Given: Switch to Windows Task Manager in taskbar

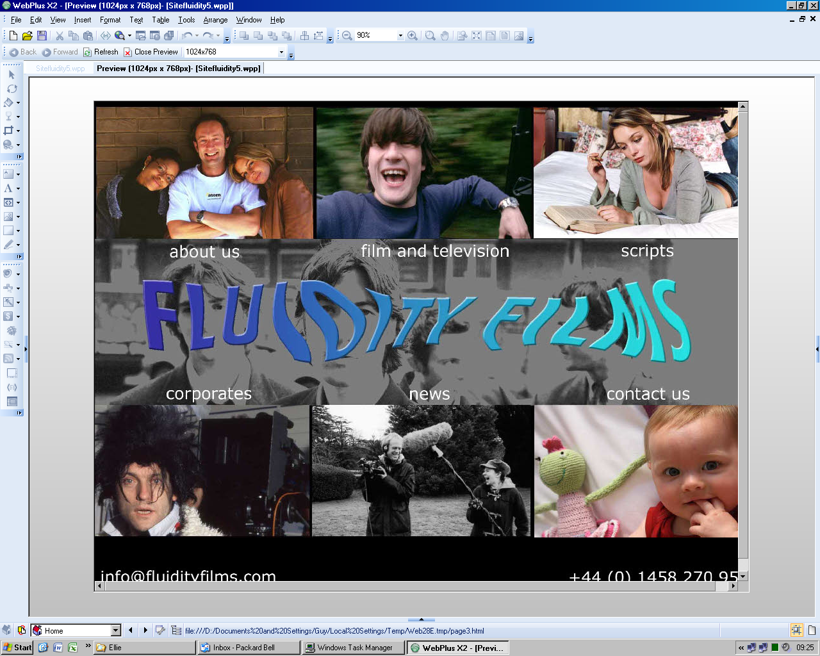Looking at the screenshot, I should [354, 648].
